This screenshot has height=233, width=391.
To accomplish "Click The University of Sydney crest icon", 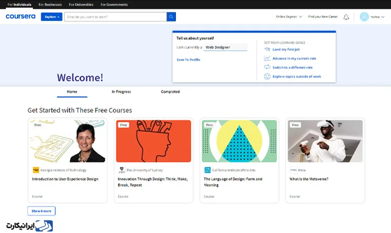I will click(x=122, y=170).
